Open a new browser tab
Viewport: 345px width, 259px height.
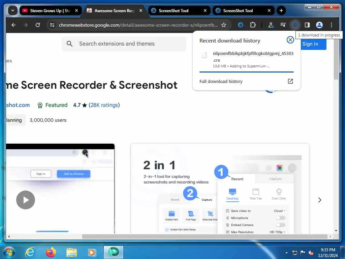pos(281,10)
